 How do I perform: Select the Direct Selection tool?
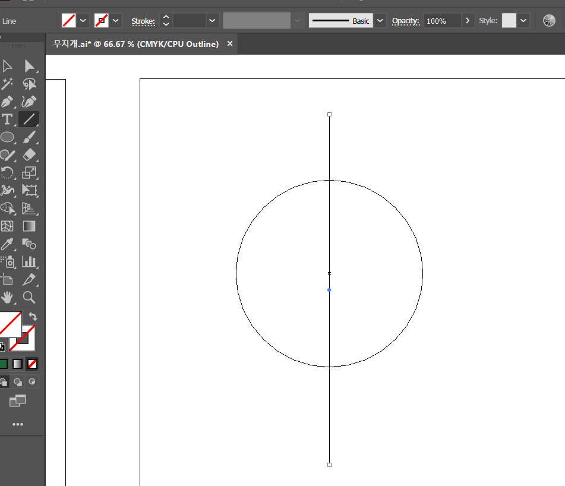tap(29, 67)
